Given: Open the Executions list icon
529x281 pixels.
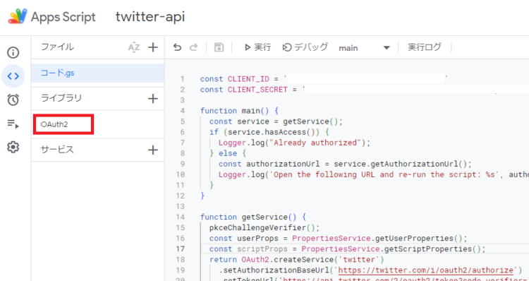Looking at the screenshot, I should tap(13, 124).
